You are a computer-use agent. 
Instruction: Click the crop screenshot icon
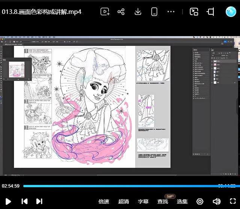[210, 12]
